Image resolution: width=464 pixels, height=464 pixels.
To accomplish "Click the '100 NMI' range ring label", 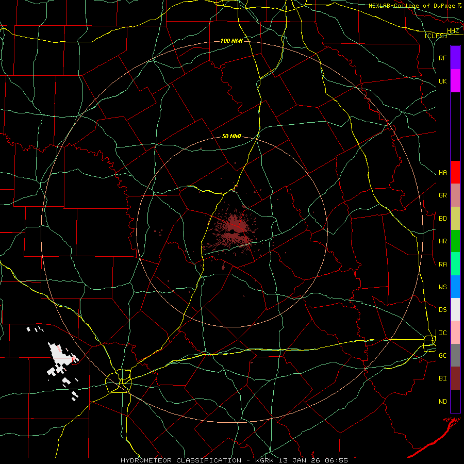I will [x=231, y=41].
